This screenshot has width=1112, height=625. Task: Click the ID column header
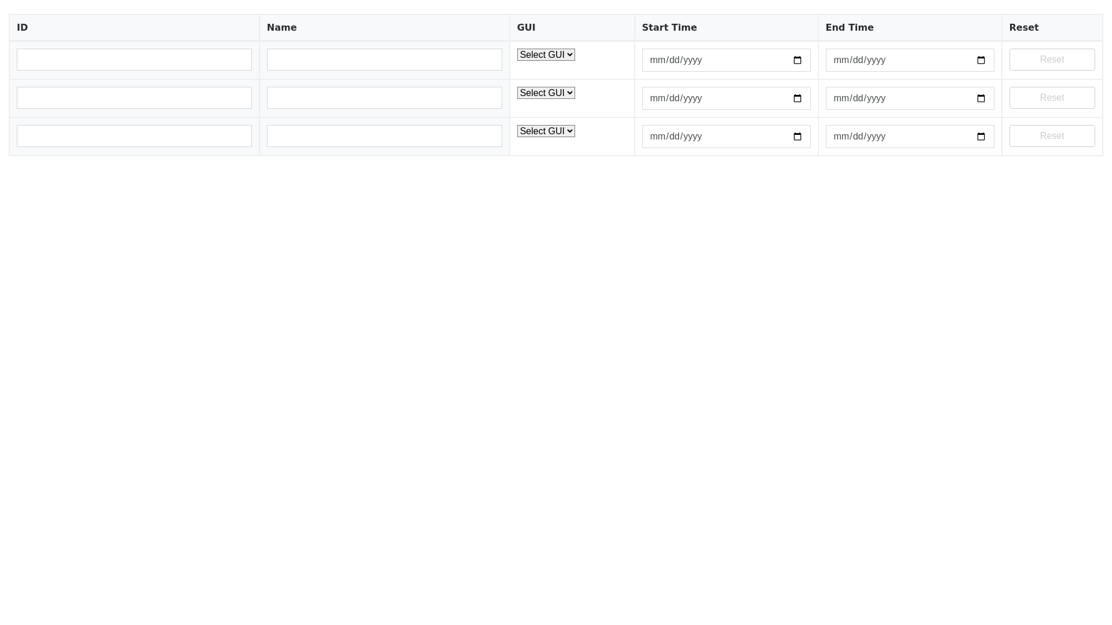pyautogui.click(x=23, y=27)
